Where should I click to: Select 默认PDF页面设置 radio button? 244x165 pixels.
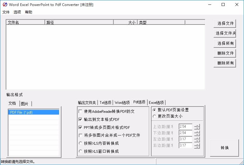pyautogui.click(x=155, y=110)
